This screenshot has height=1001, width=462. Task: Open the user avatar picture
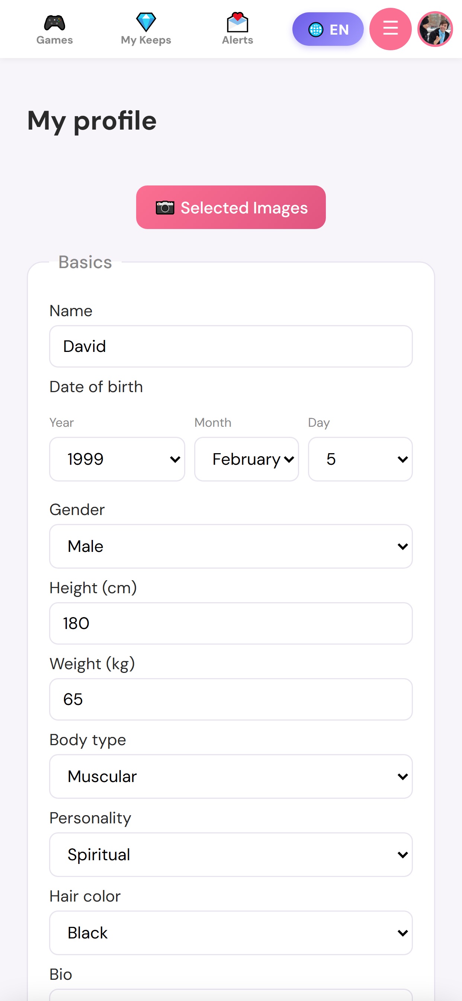click(435, 29)
